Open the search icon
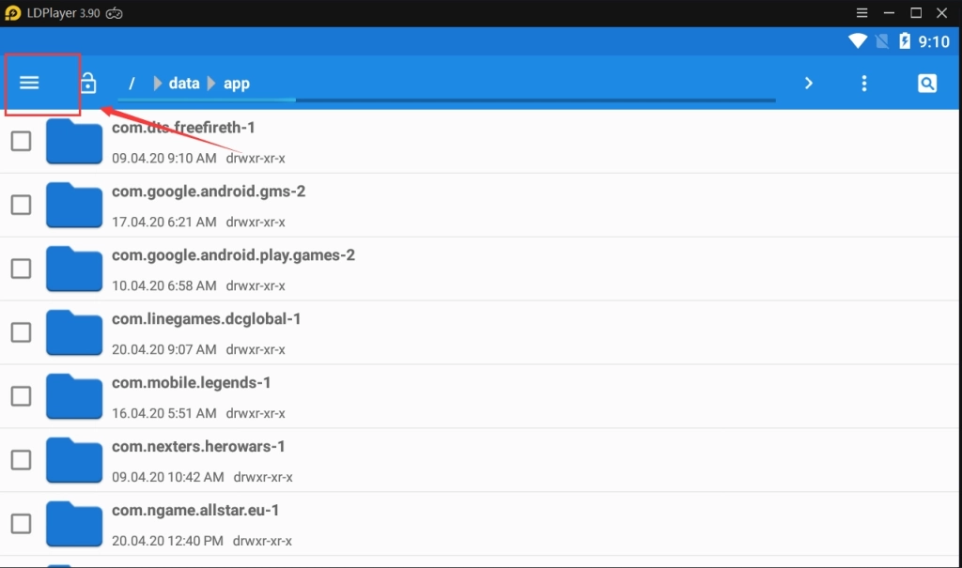The height and width of the screenshot is (568, 962). 927,83
